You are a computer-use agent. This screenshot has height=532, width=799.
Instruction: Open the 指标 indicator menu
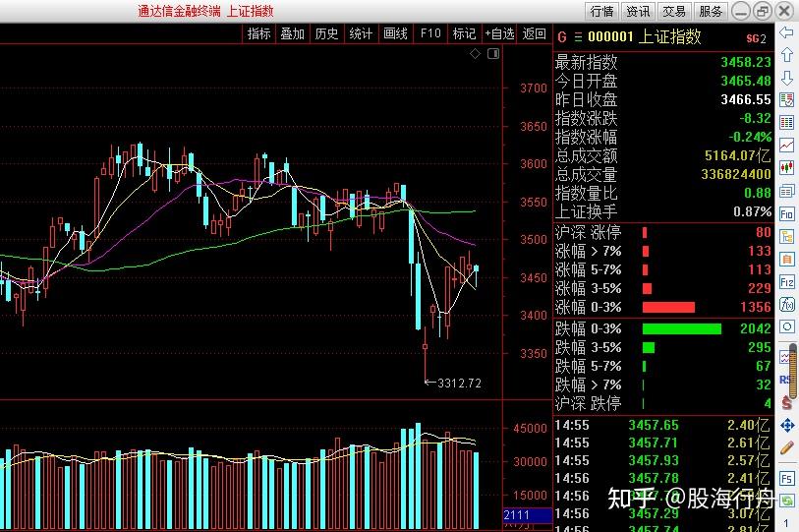click(x=258, y=33)
